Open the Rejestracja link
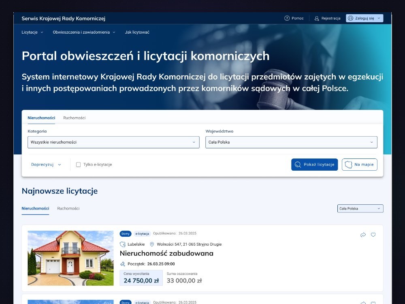The height and width of the screenshot is (304, 405). (328, 18)
